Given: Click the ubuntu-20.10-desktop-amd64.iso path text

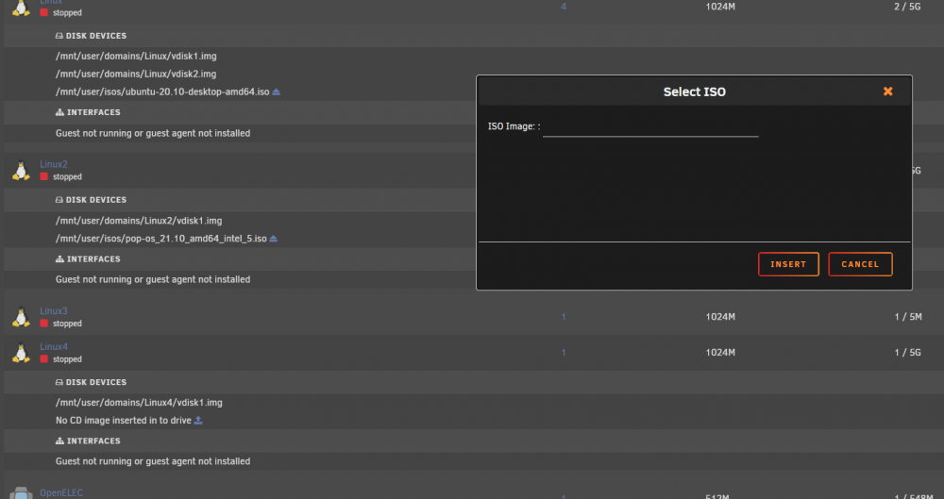Looking at the screenshot, I should pyautogui.click(x=162, y=92).
